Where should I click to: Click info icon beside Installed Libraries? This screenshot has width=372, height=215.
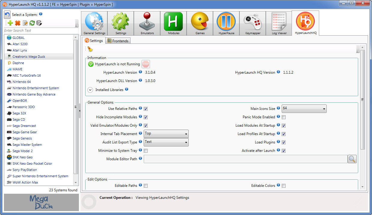127,89
